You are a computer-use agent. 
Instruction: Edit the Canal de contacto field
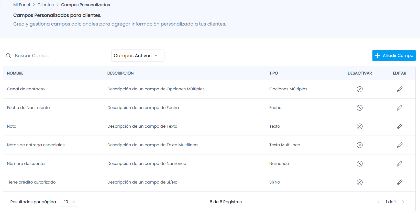pos(400,89)
